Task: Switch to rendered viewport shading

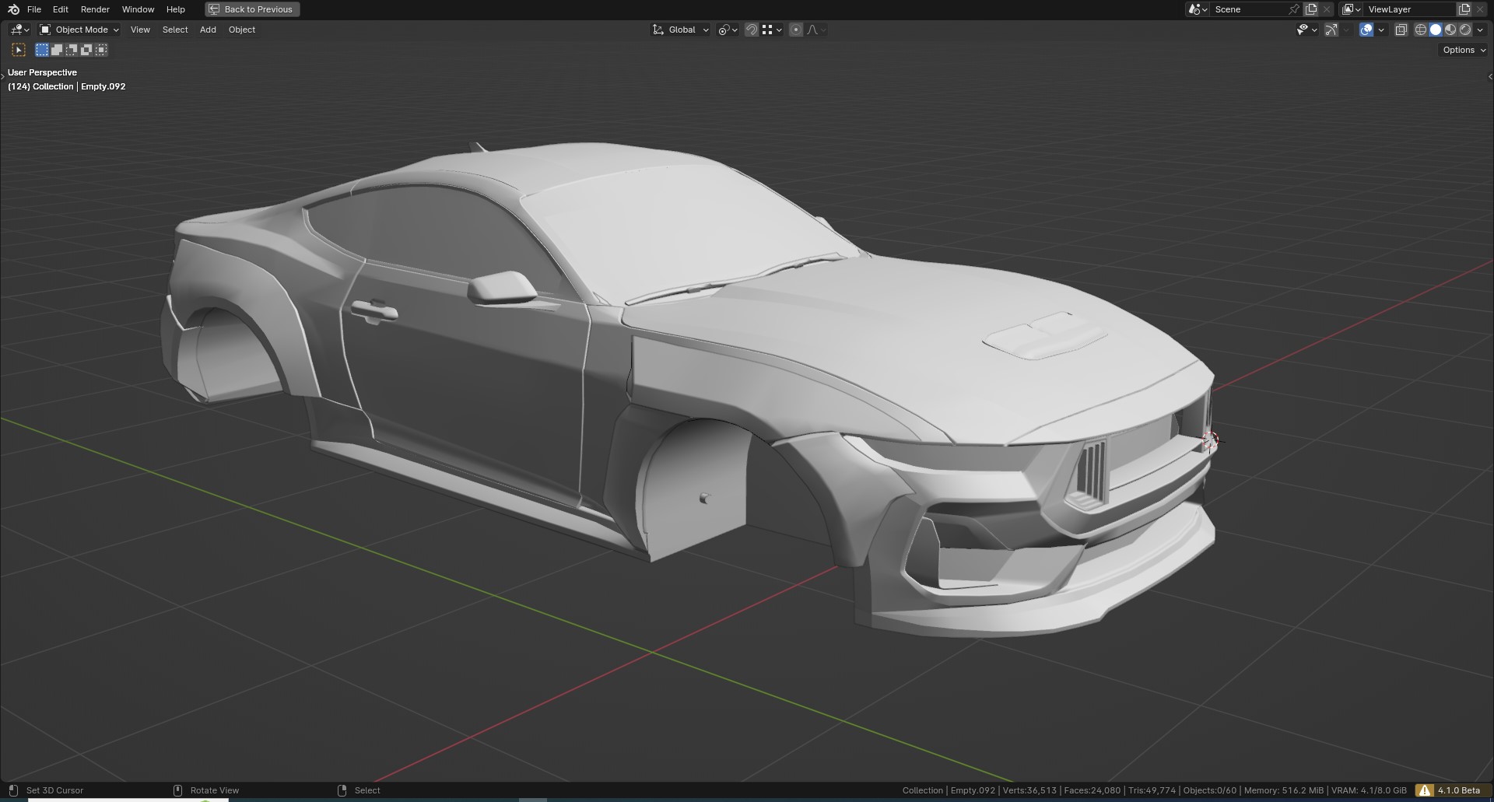Action: pos(1465,30)
